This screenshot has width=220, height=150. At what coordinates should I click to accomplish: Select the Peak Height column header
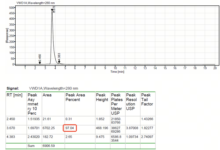[x=102, y=97]
